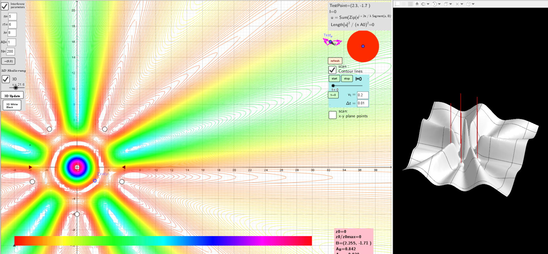Select the blue TestP point in graph
This screenshot has height=254, width=548.
(x=95, y=180)
